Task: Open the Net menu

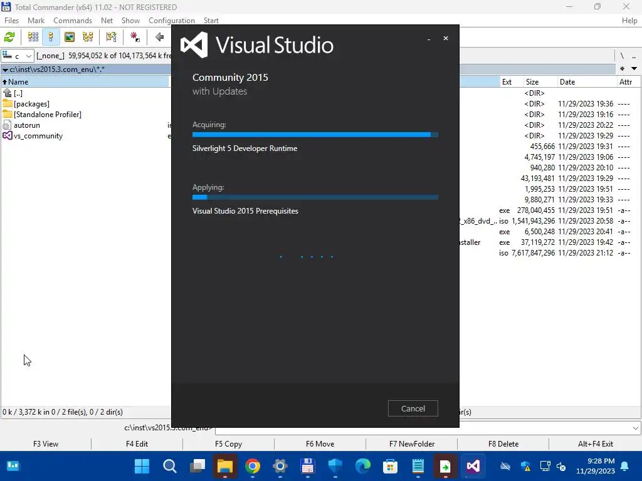Action: (x=107, y=21)
